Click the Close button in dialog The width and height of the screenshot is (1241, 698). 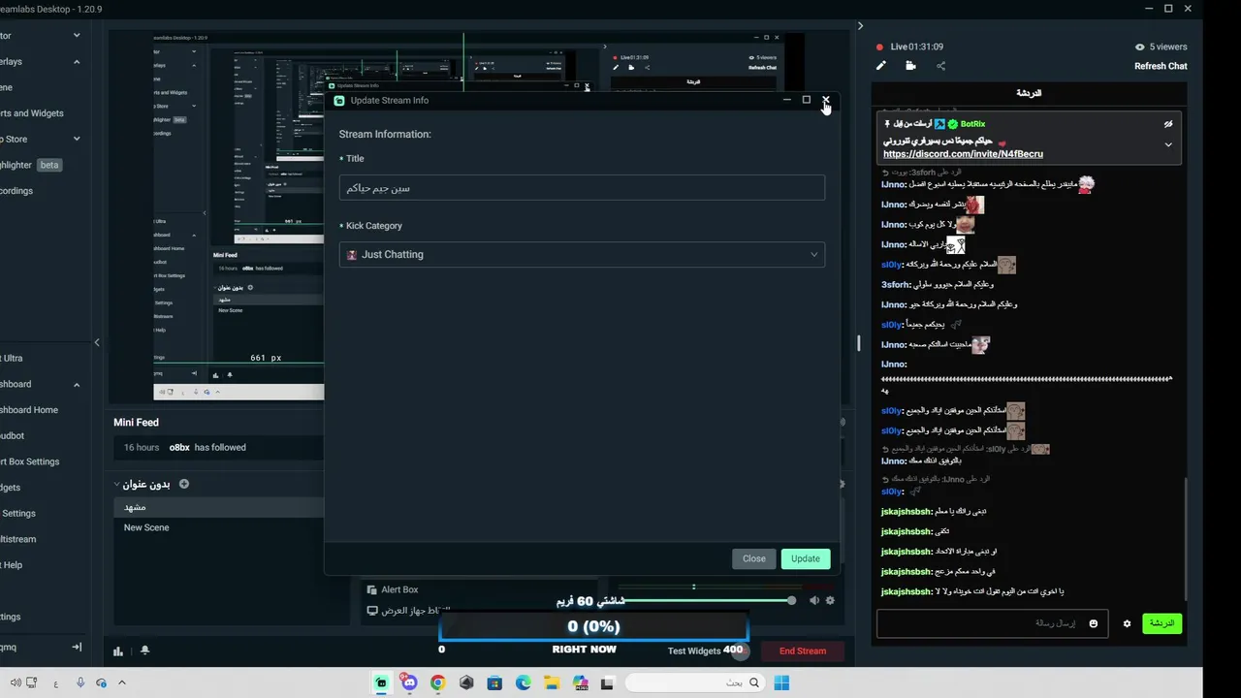[754, 558]
